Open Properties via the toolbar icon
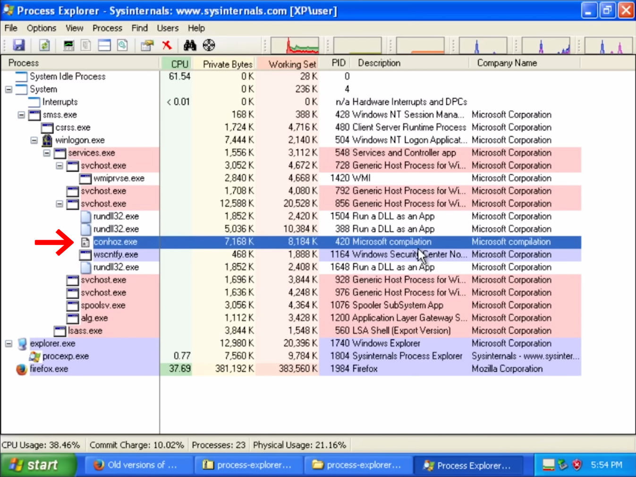Screen dimensions: 636x477 147,45
